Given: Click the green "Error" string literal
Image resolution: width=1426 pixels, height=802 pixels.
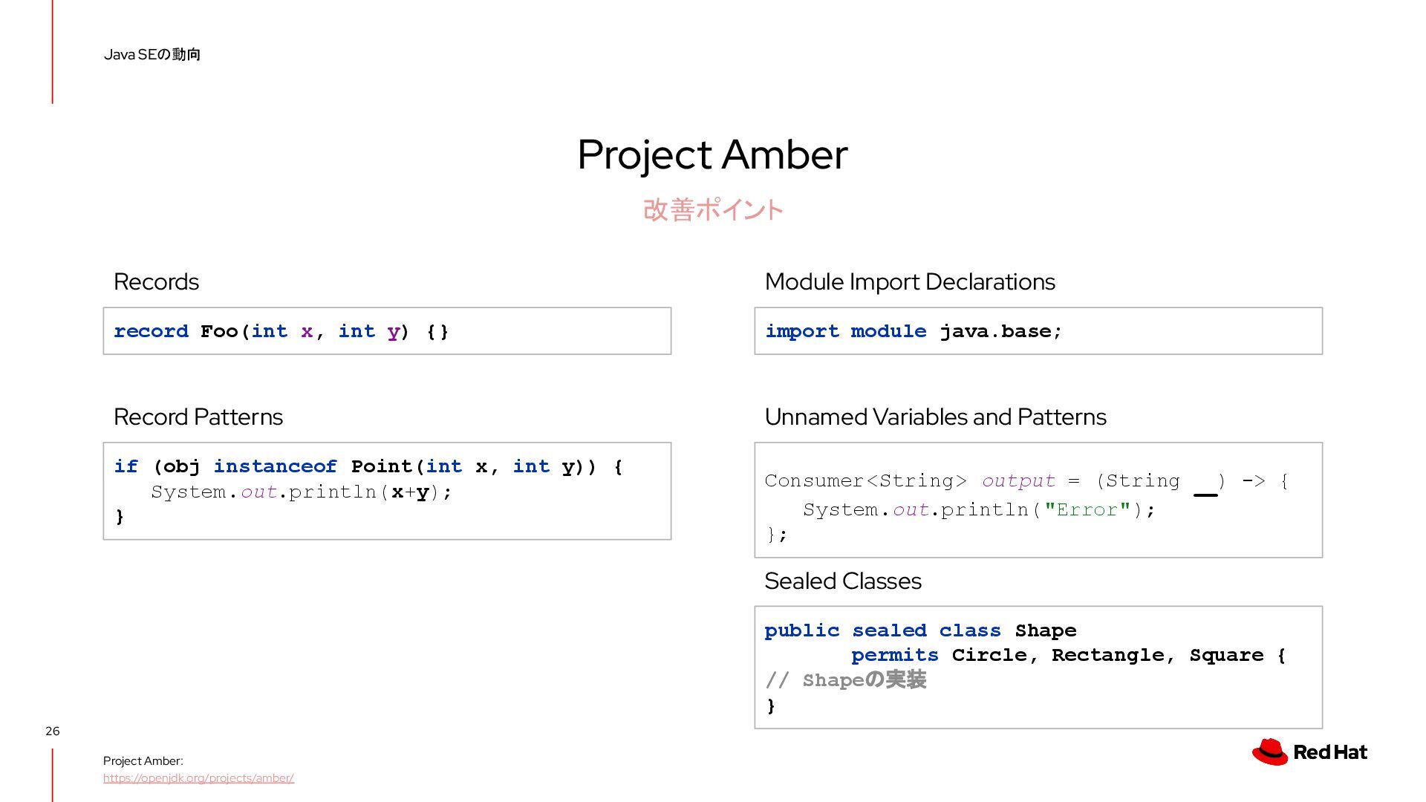Looking at the screenshot, I should tap(1087, 510).
